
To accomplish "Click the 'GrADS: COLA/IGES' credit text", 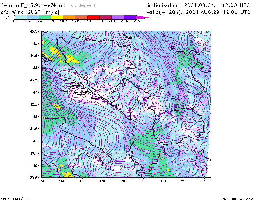I will point(15,199).
